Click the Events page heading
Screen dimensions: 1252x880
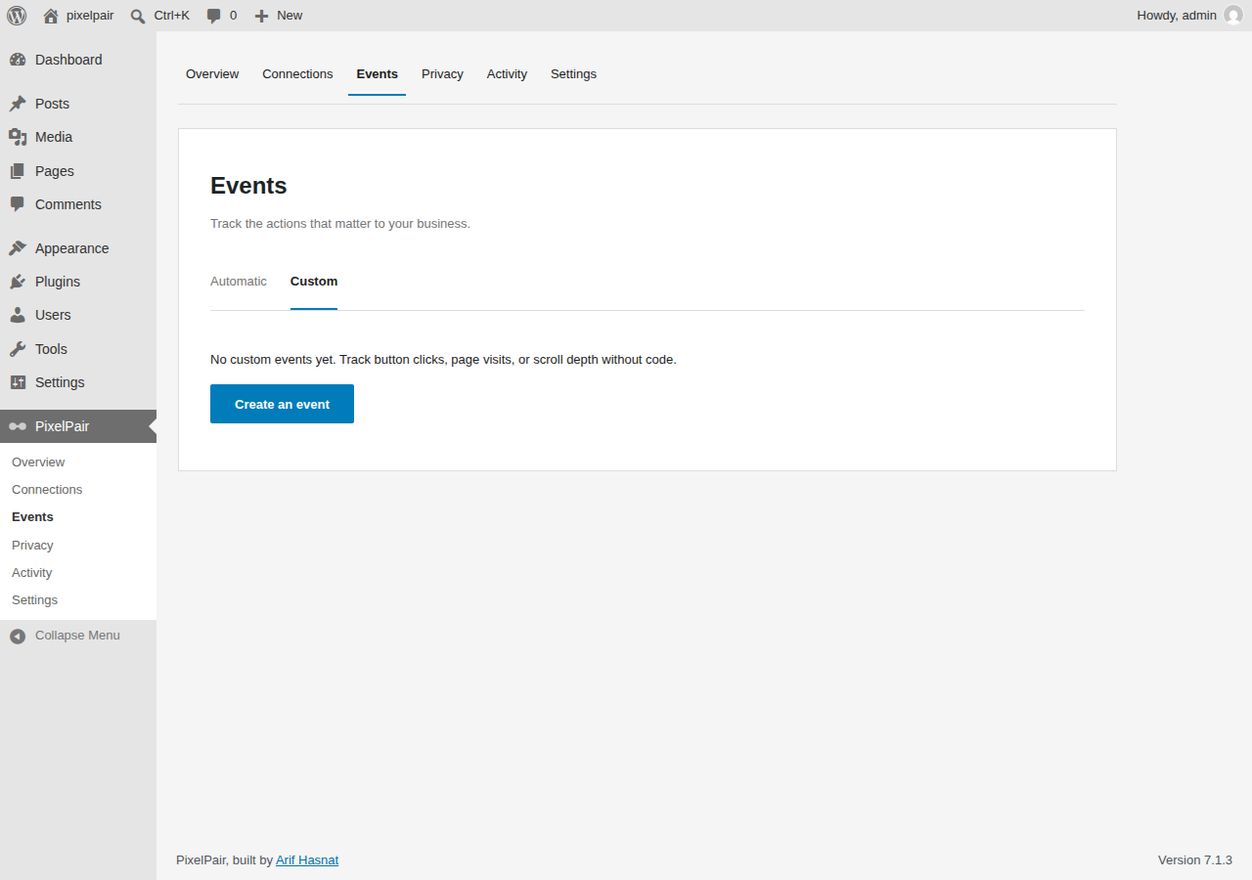click(x=248, y=186)
